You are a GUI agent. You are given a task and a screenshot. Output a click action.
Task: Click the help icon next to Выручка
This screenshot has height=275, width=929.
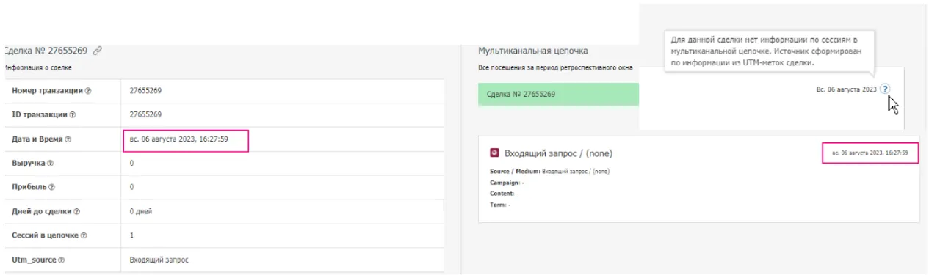(x=51, y=164)
